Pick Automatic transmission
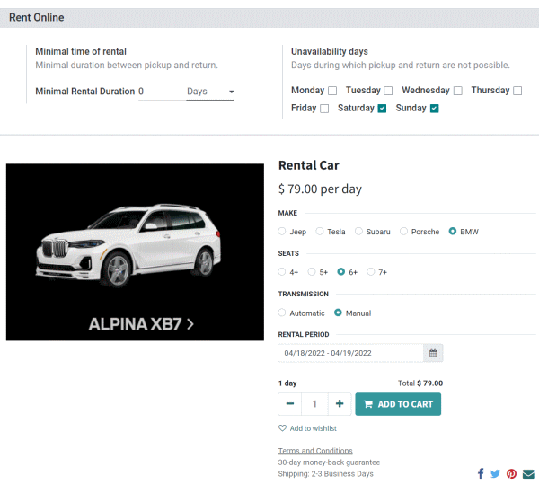Screen dimensions: 539x493 click(x=282, y=313)
